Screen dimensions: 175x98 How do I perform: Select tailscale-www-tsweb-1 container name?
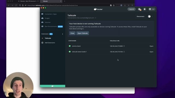(79, 52)
